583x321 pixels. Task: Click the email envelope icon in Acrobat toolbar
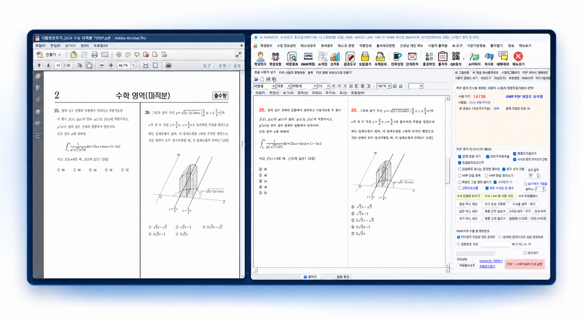105,55
